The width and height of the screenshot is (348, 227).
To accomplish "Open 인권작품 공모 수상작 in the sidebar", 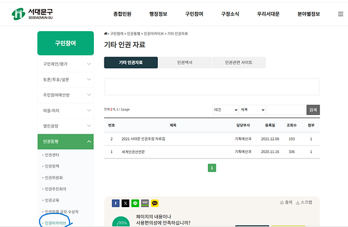I will click(x=62, y=211).
